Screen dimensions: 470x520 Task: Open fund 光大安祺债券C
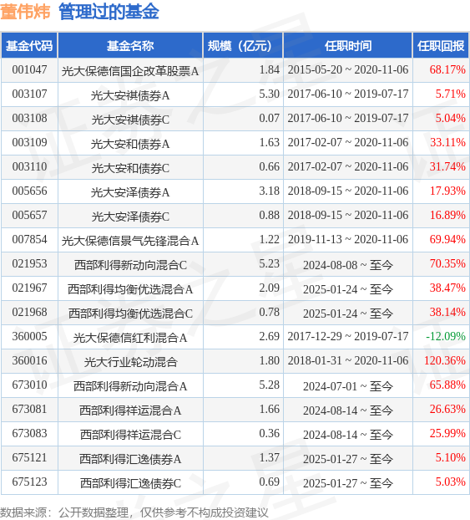point(130,120)
